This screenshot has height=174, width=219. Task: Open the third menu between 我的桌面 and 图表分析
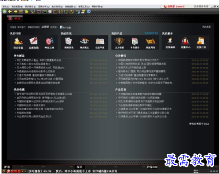pos(30,7)
